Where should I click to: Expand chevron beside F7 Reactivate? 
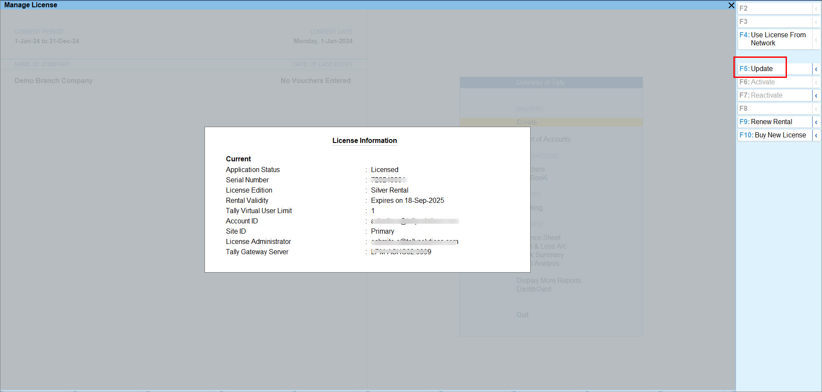(816, 95)
